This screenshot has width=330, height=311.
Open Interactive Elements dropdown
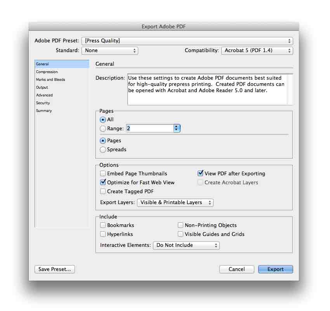point(186,245)
